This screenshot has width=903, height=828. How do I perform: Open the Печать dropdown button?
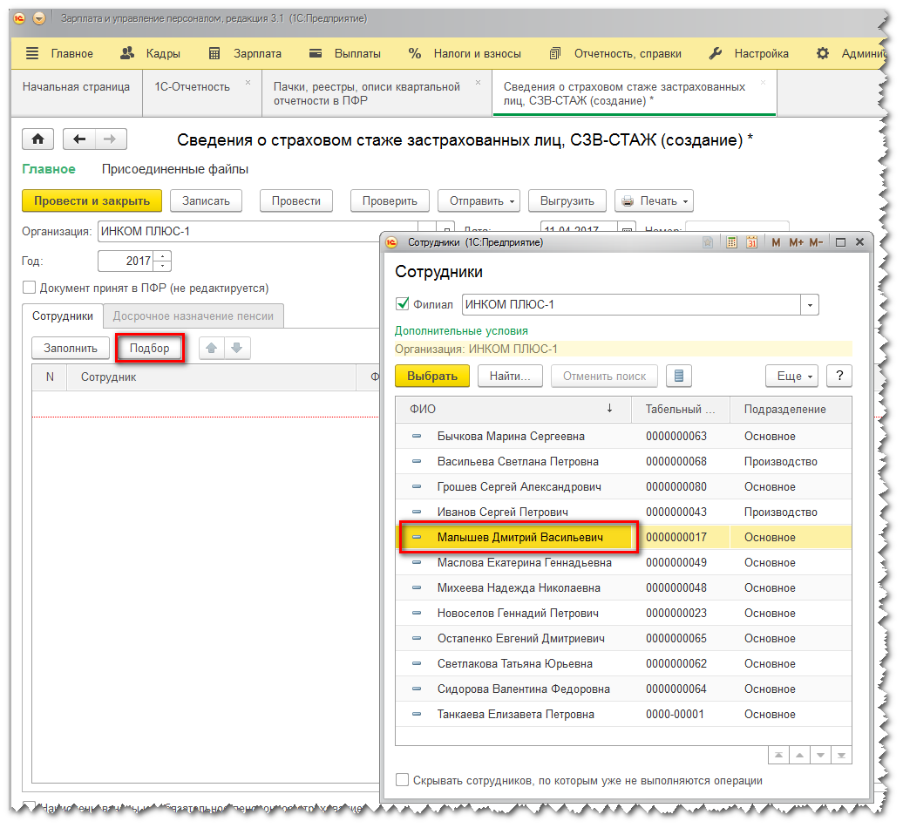click(x=655, y=201)
